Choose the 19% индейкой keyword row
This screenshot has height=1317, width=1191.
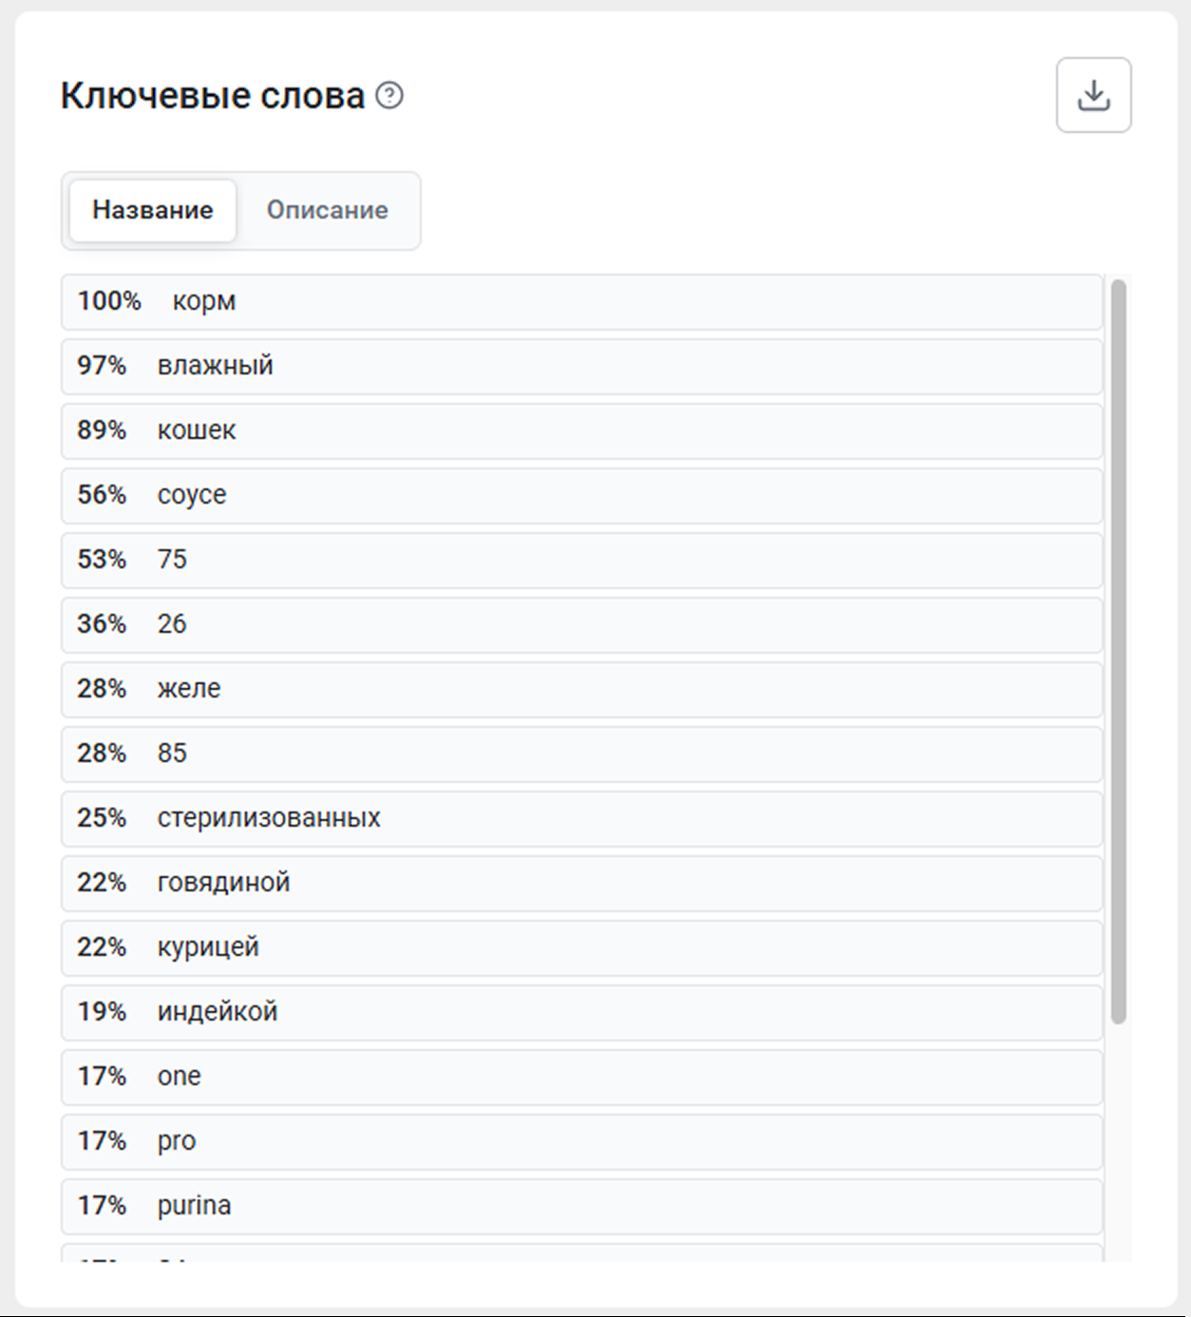click(581, 1013)
